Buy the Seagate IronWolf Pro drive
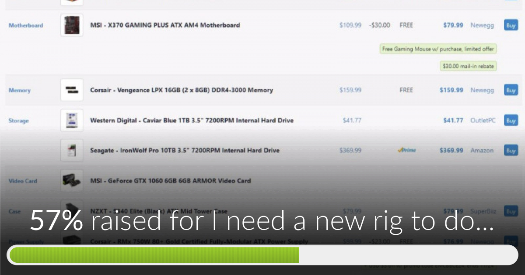This screenshot has width=525, height=275. (511, 150)
